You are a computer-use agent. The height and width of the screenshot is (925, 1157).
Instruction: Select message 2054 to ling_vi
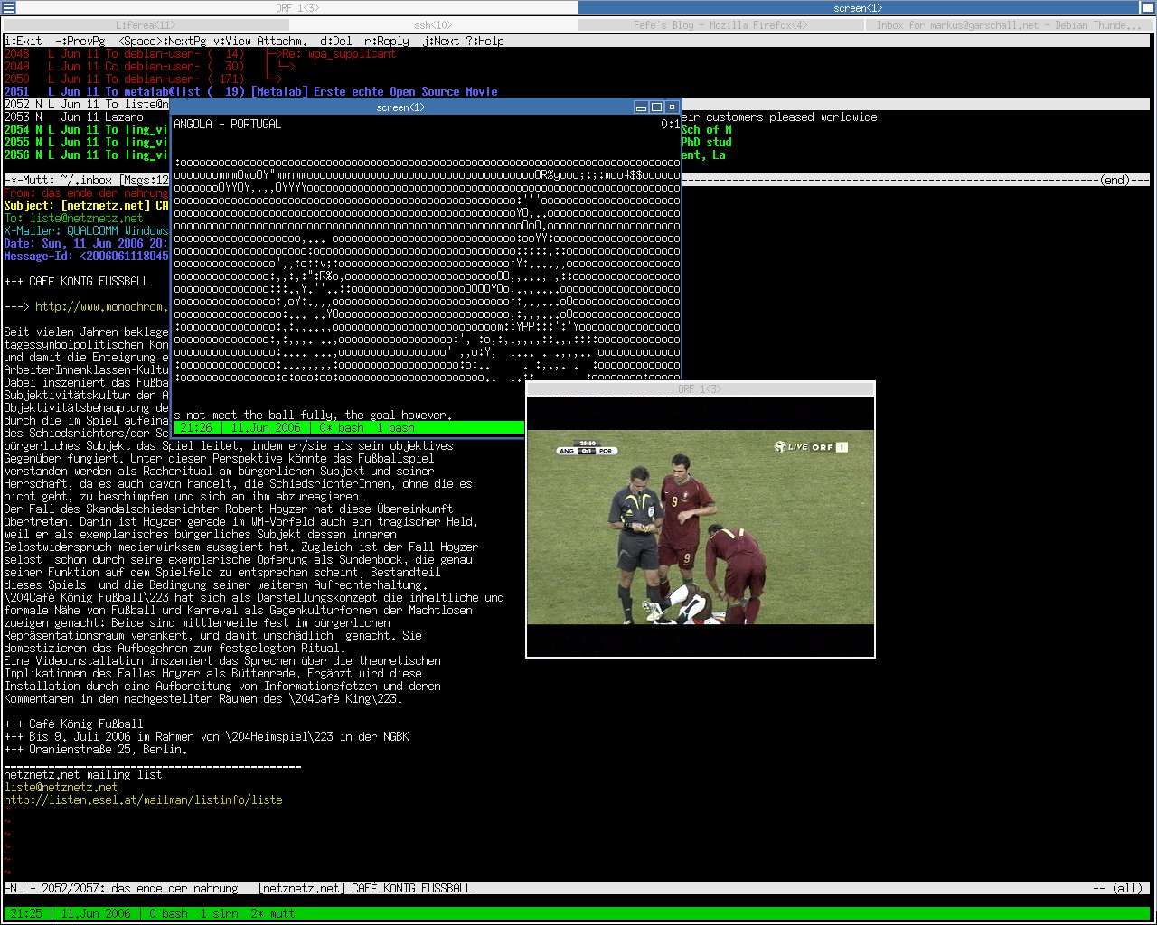(87, 129)
